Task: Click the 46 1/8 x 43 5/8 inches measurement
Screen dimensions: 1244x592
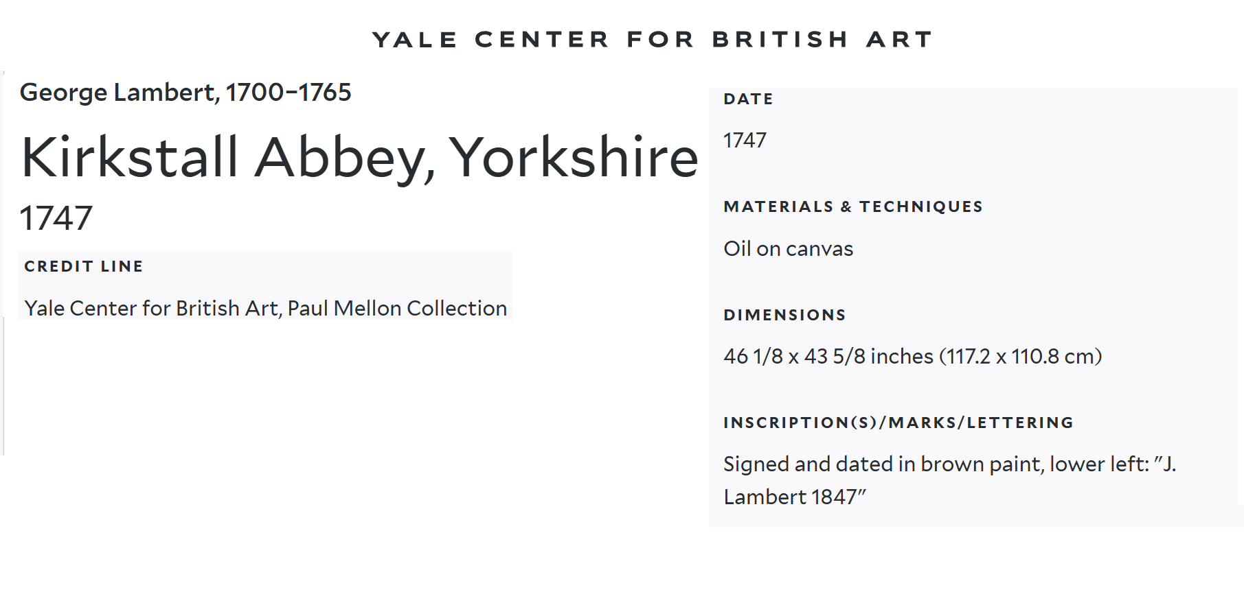Action: coord(828,357)
